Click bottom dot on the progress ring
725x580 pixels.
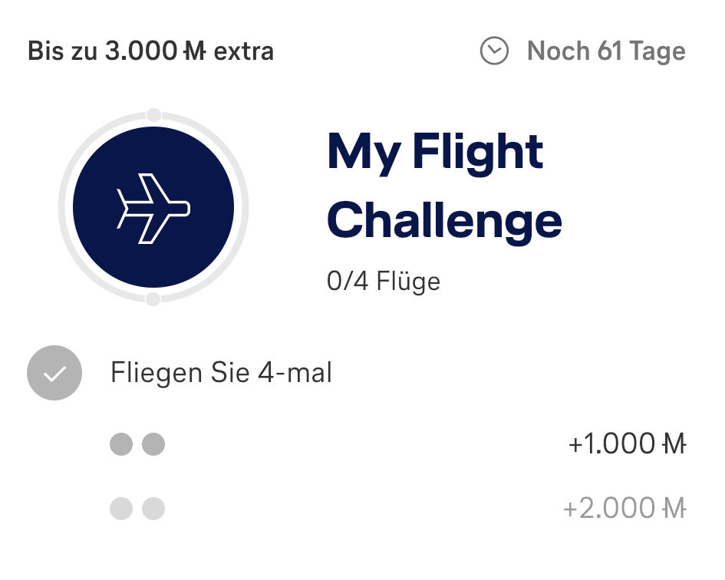tap(153, 299)
